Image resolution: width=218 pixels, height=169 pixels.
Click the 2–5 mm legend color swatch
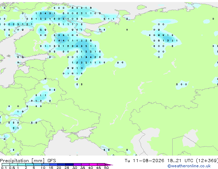pyautogui.click(x=30, y=165)
